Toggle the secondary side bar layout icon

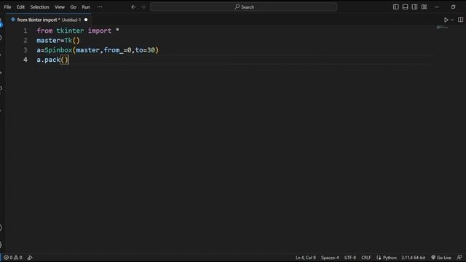pos(414,7)
